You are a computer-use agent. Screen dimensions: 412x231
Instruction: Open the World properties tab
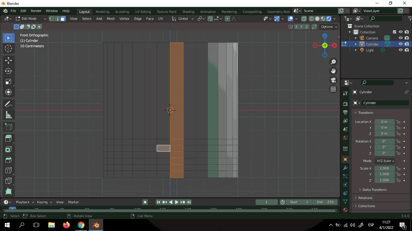tap(345, 138)
